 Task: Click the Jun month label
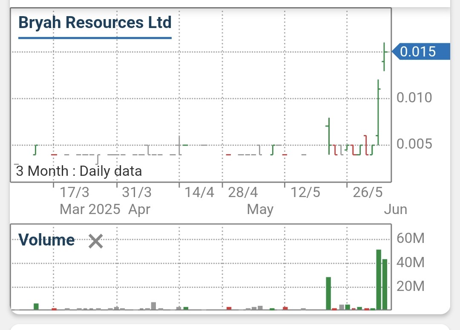[395, 209]
